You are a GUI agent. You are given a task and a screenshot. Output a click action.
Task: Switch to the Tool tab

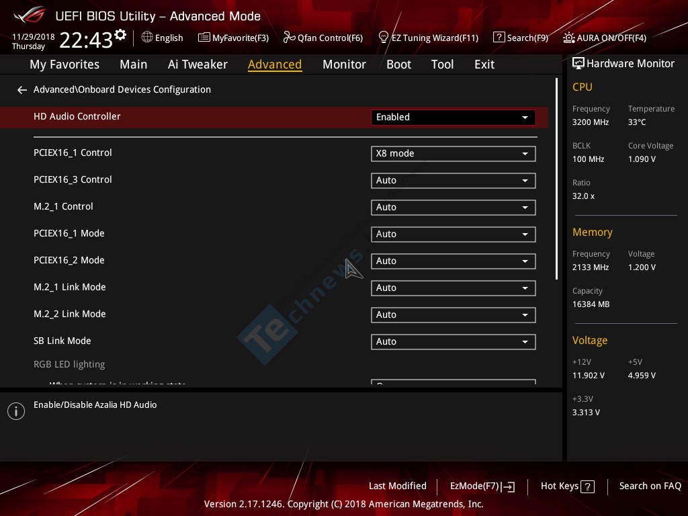442,64
